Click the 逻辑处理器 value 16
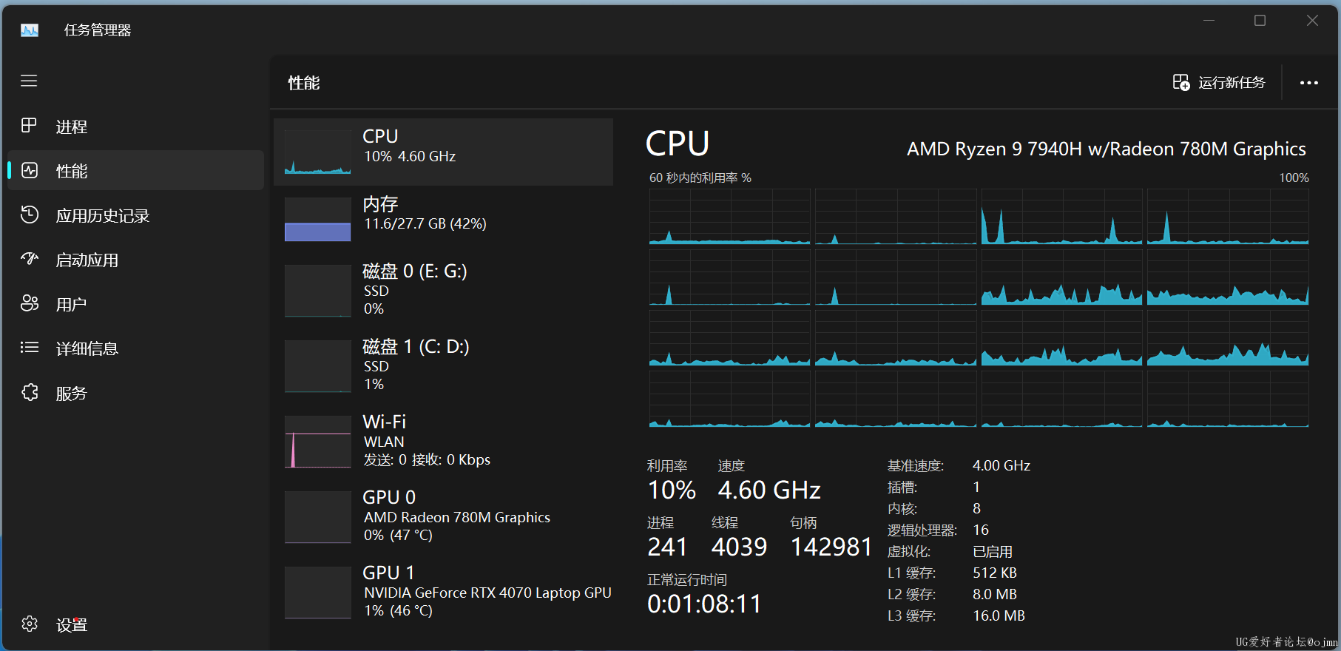Image resolution: width=1341 pixels, height=651 pixels. pyautogui.click(x=981, y=530)
